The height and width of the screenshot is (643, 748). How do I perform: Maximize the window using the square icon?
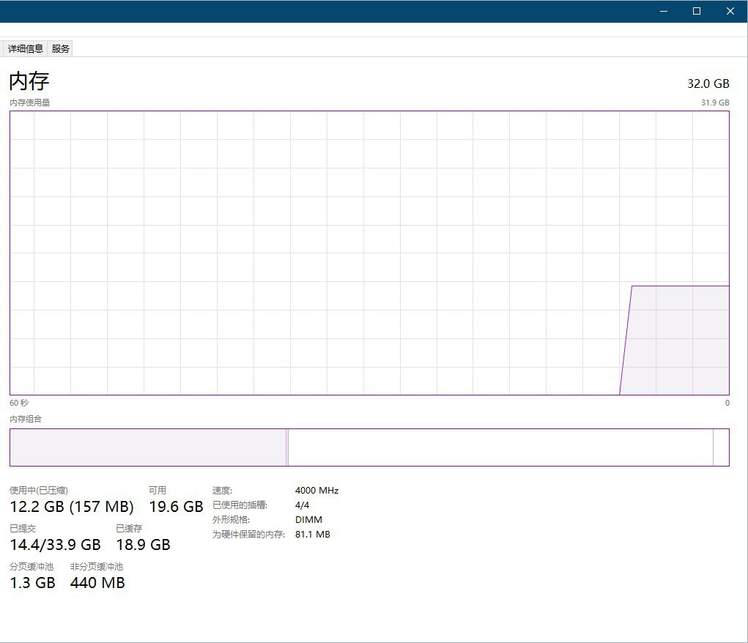pyautogui.click(x=697, y=11)
